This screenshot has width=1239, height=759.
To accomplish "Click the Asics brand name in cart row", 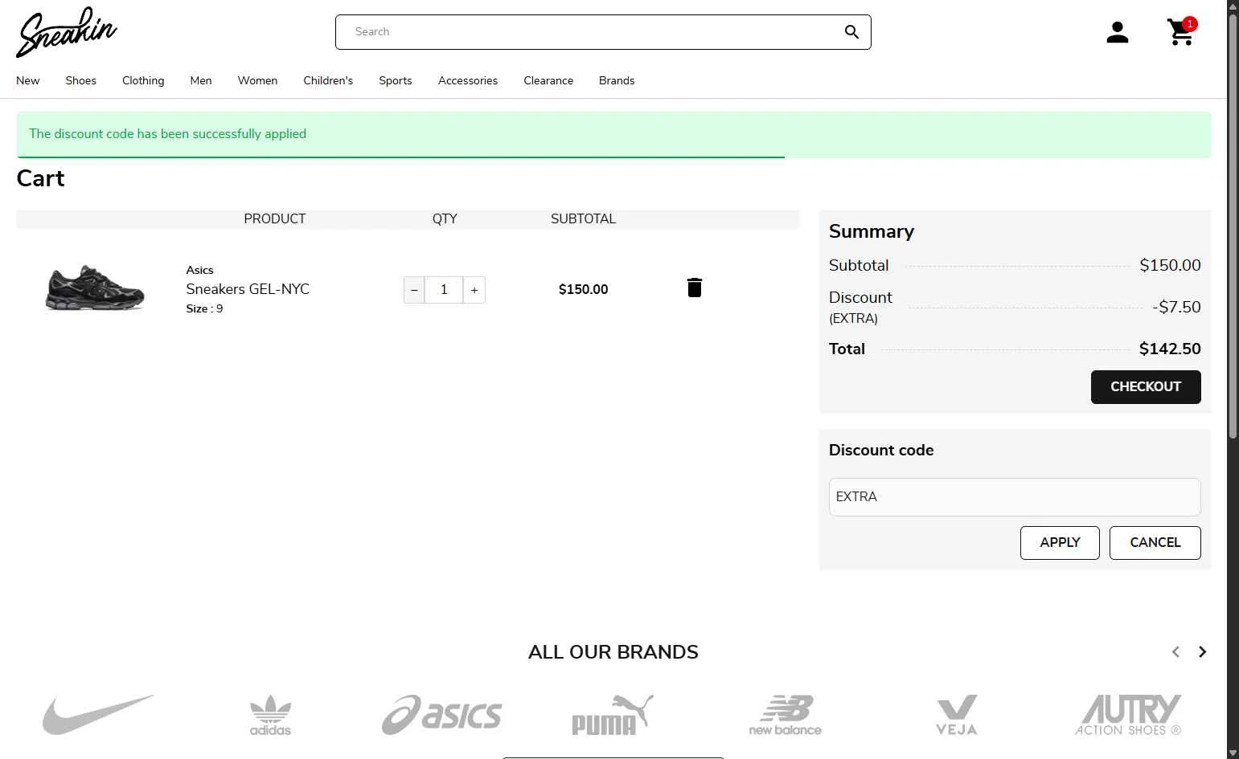I will [x=199, y=270].
